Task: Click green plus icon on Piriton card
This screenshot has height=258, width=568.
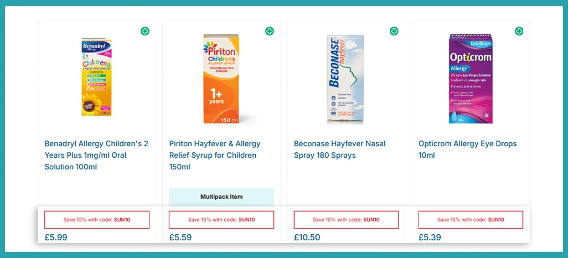Action: [270, 31]
